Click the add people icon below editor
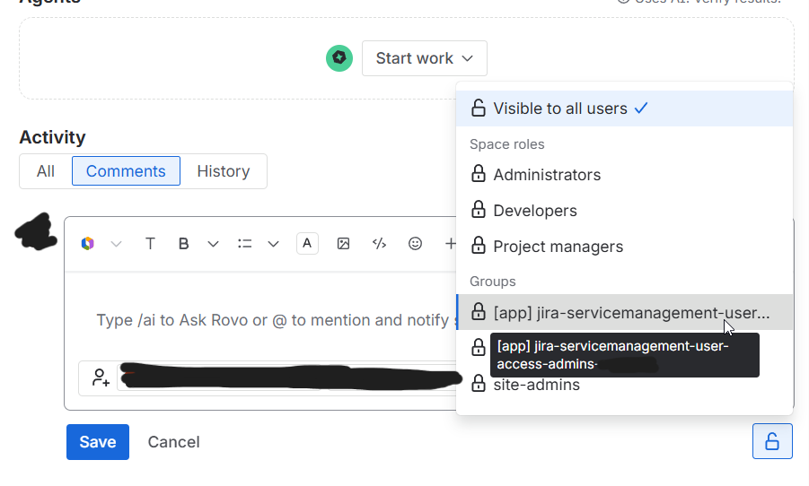 (101, 378)
